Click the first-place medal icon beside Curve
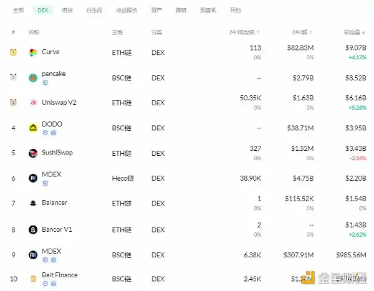Viewport: 374px width, 291px height. pos(13,52)
